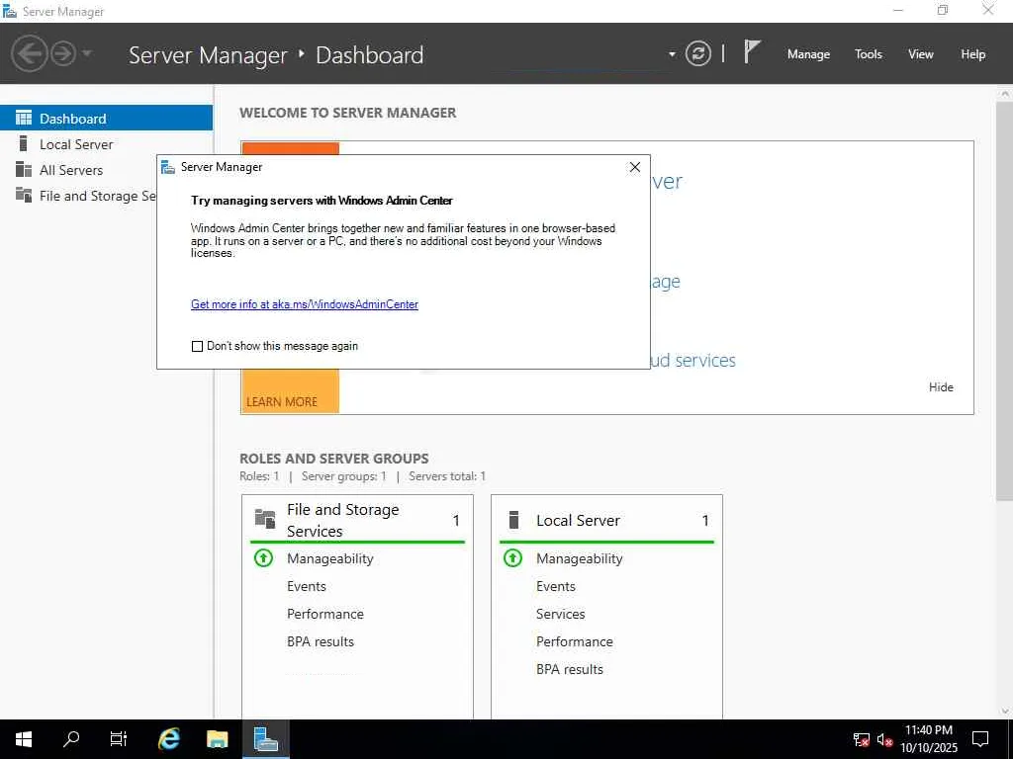Open taskbar search
The image size is (1013, 759).
tap(71, 739)
